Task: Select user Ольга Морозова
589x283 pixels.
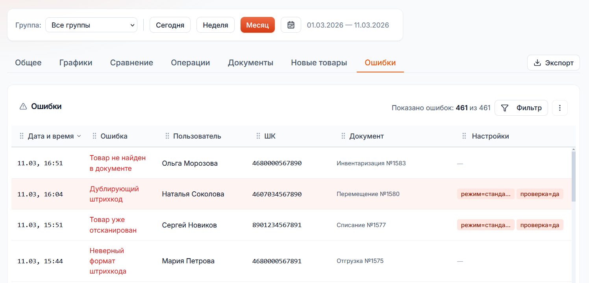Action: [190, 163]
